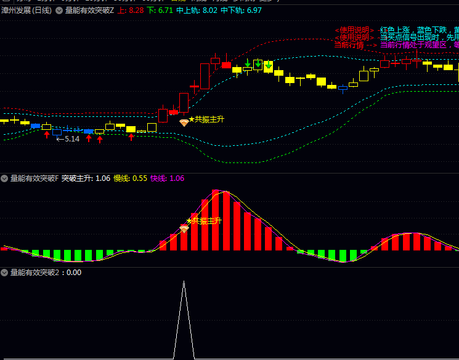Click the 慢线: 0.55 yellow value label
Image resolution: width=459 pixels, height=360 pixels.
coord(130,178)
